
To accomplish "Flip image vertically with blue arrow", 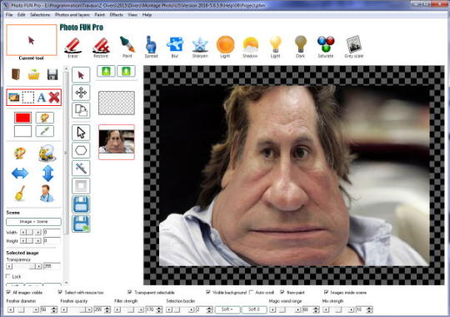I will click(47, 174).
